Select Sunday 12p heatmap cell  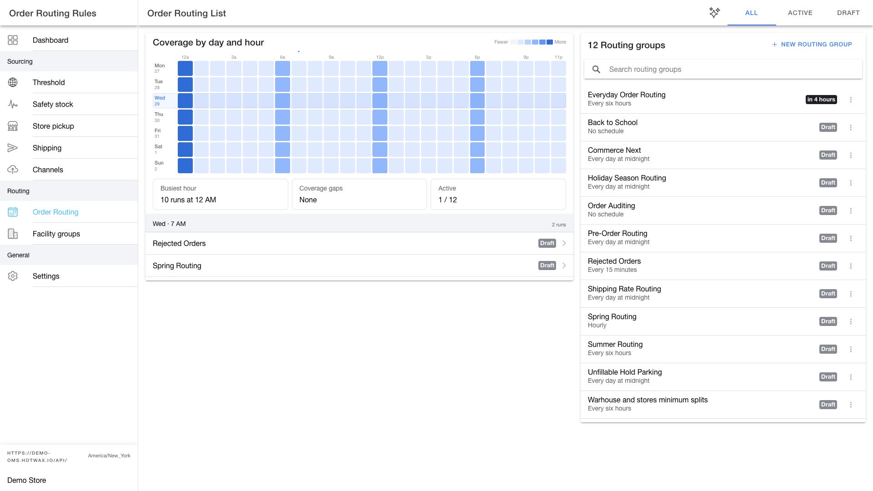click(x=380, y=165)
